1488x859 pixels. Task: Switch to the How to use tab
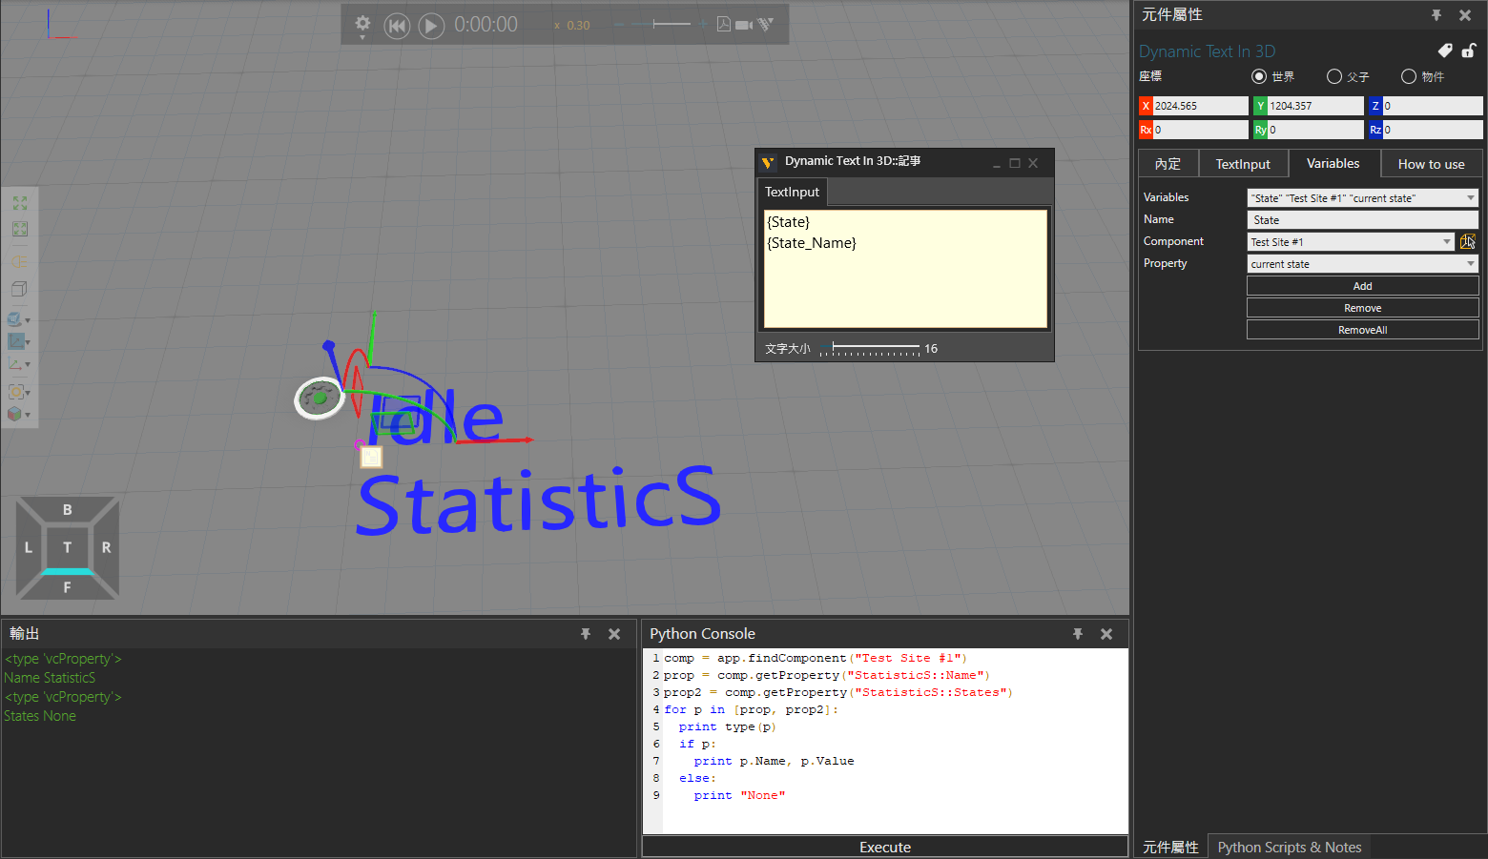pyautogui.click(x=1431, y=164)
